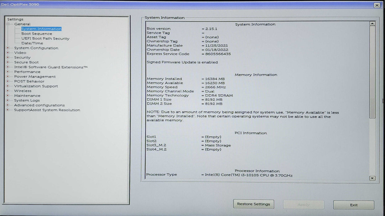Expand the Video settings node
The width and height of the screenshot is (385, 216).
coord(8,53)
